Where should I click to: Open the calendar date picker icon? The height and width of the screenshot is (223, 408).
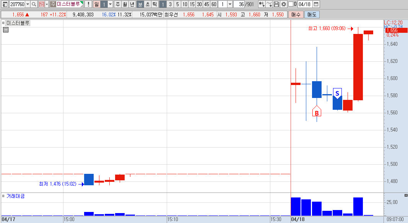pos(316,4)
